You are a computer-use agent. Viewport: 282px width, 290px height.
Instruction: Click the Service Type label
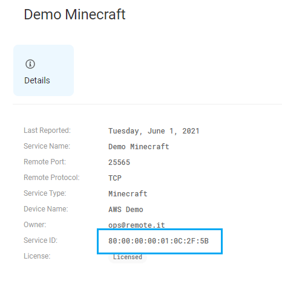[x=45, y=193]
